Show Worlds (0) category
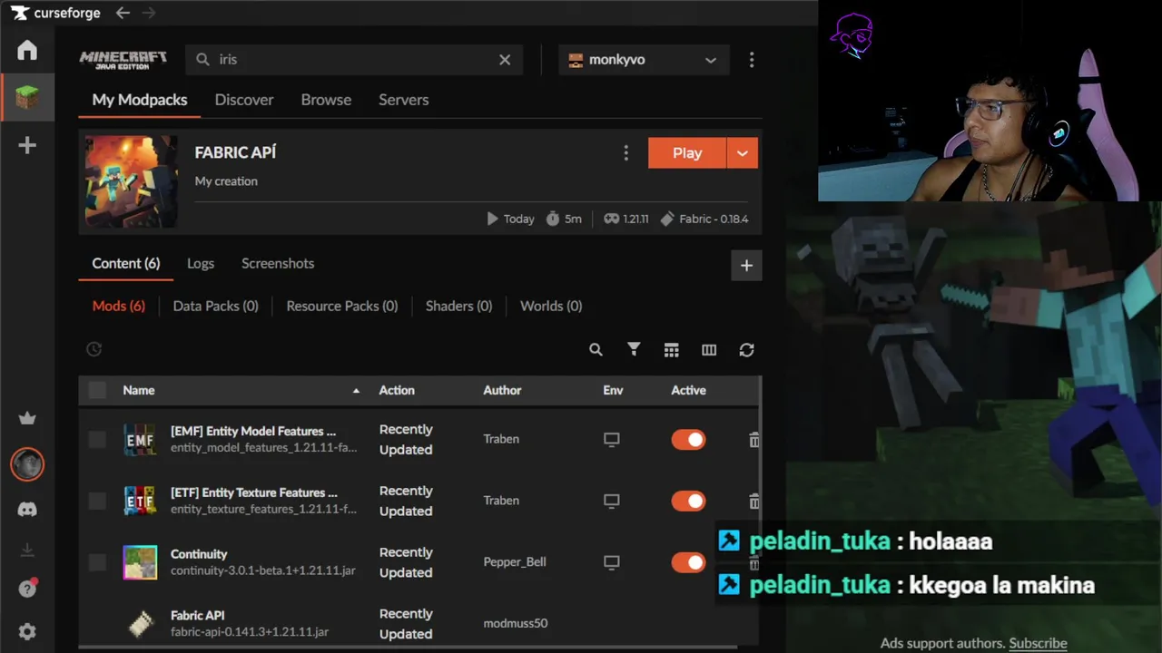Image resolution: width=1162 pixels, height=653 pixels. 551,306
